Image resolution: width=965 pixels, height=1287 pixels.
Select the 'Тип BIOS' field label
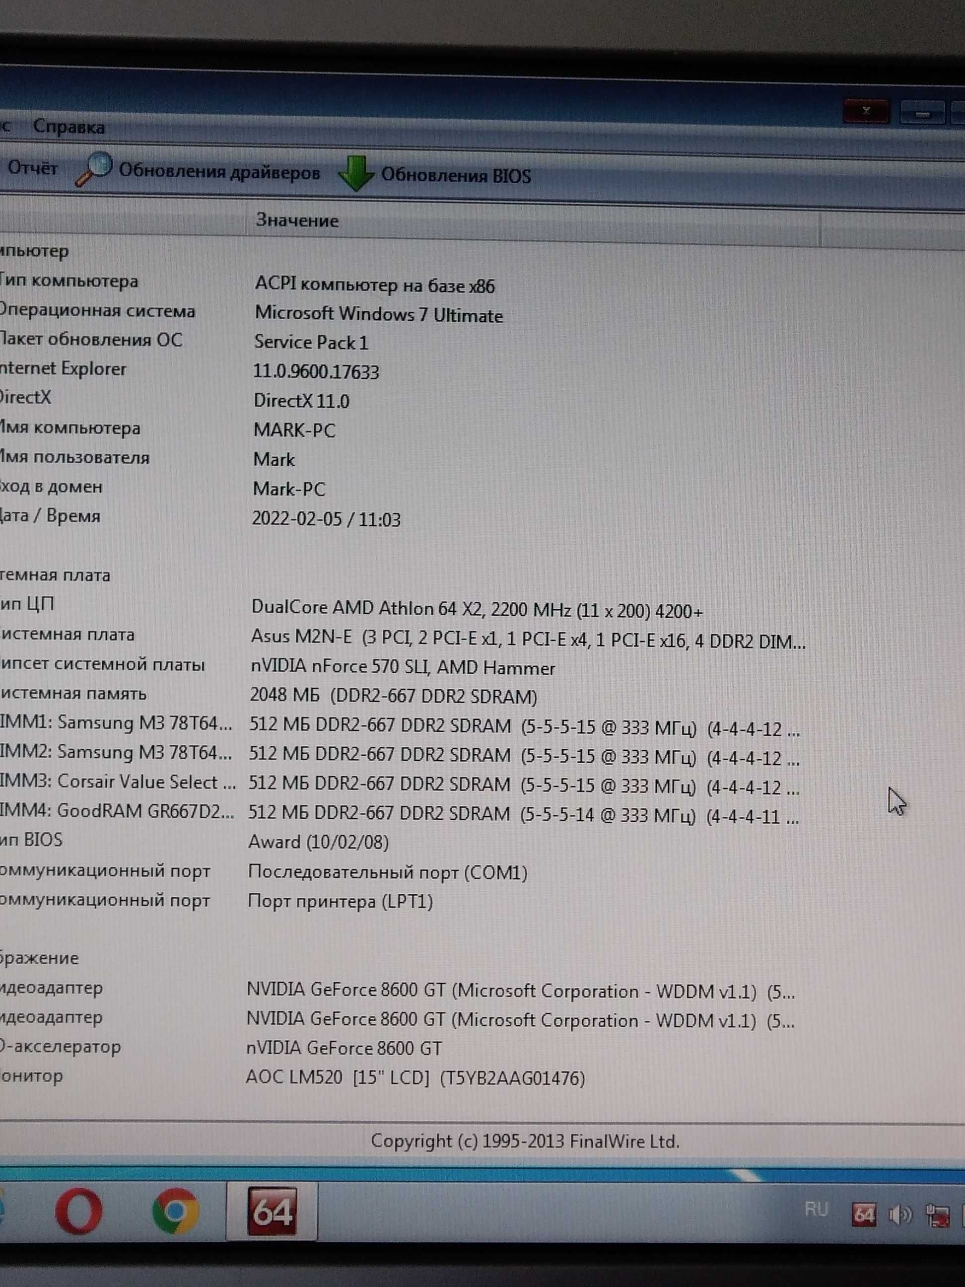pos(31,840)
